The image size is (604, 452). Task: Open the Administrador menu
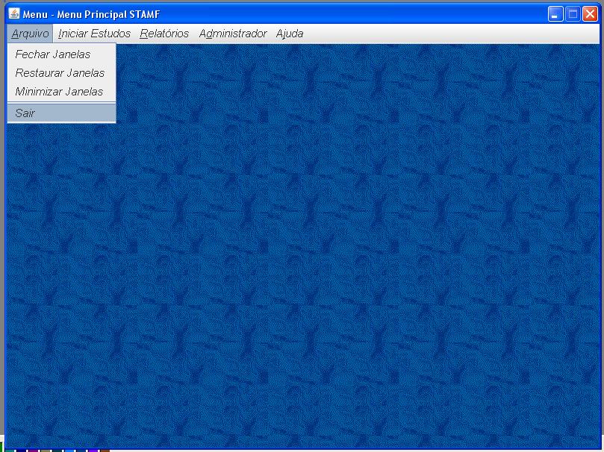tap(233, 34)
